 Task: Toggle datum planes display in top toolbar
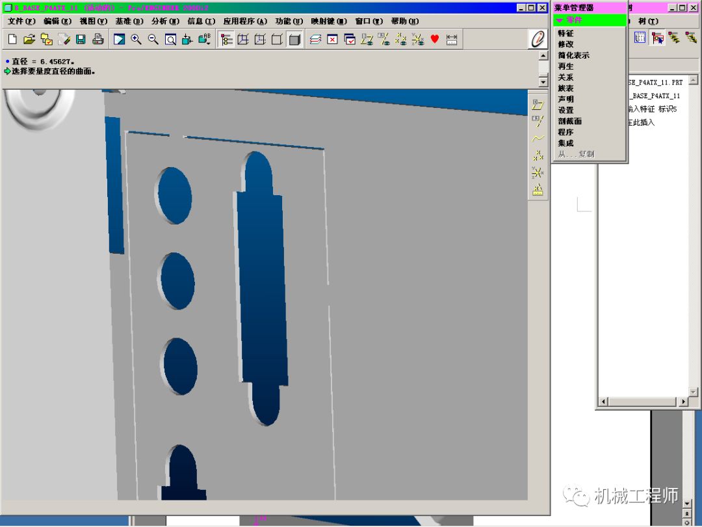point(367,40)
